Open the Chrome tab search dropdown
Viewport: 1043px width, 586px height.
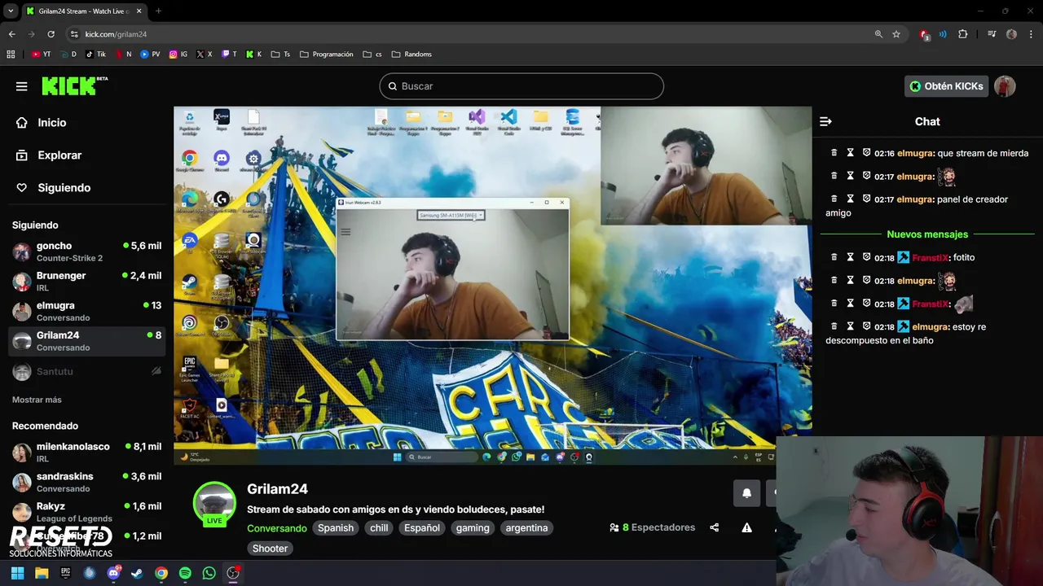11,11
